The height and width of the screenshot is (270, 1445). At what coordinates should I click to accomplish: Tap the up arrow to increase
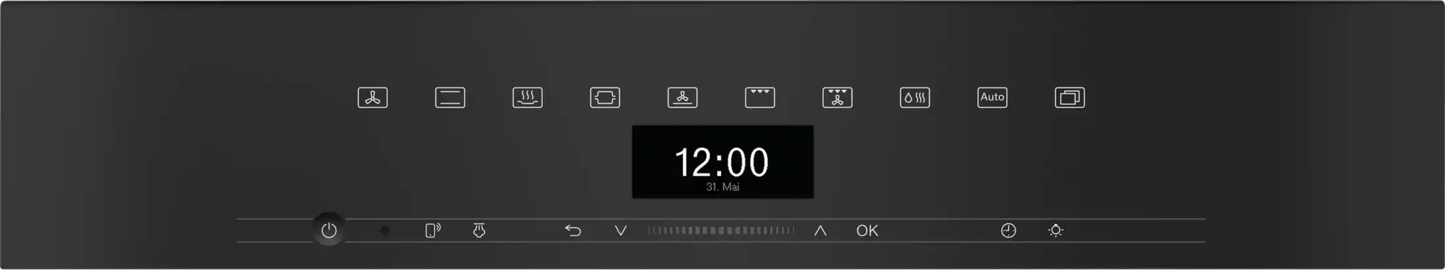pos(820,231)
